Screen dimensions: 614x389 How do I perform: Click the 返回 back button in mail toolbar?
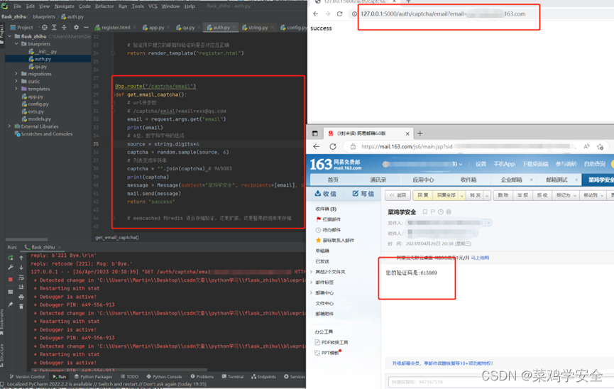point(398,195)
